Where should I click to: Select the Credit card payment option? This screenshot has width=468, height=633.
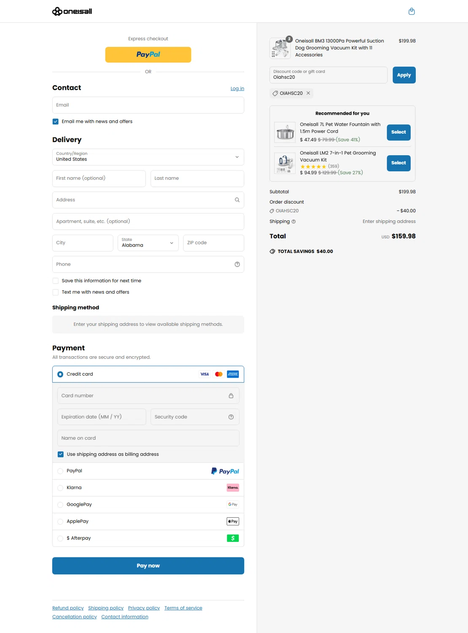click(x=60, y=374)
